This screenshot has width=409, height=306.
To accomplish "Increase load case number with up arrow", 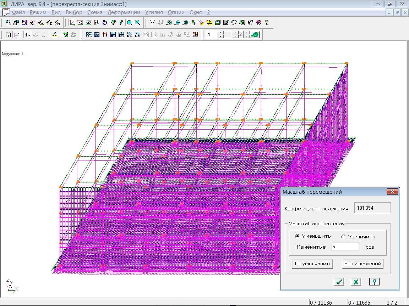I will click(220, 33).
